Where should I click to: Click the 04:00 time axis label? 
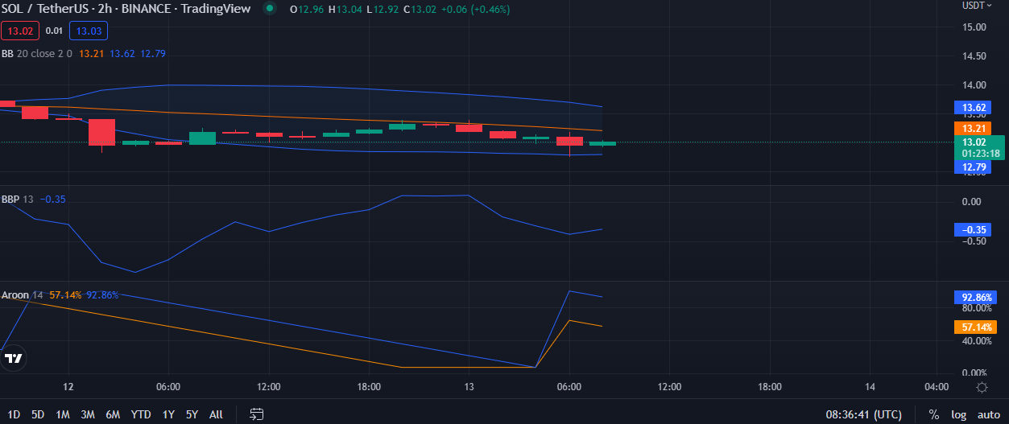coord(937,387)
